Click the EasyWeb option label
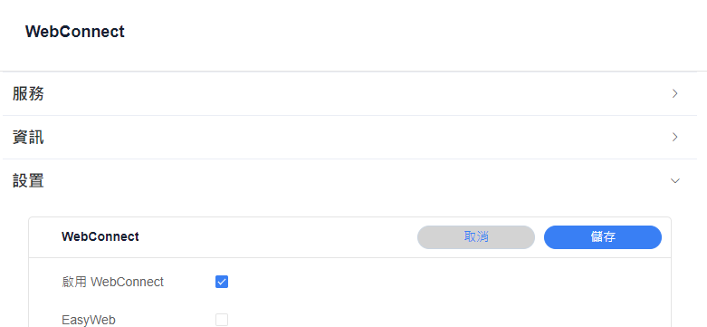Image resolution: width=707 pixels, height=327 pixels. click(89, 321)
